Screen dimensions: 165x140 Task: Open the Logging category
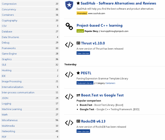click(30, 104)
